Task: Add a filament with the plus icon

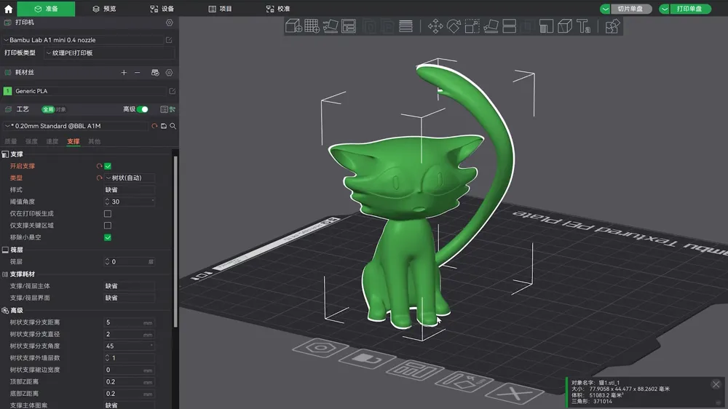Action: tap(124, 73)
